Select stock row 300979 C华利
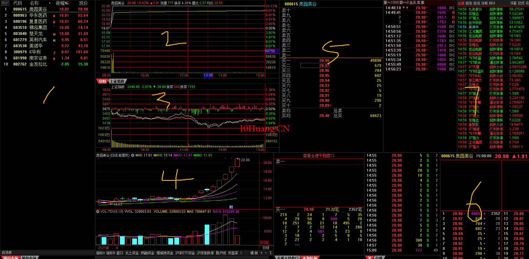This screenshot has height=259, width=529. pos(47,52)
